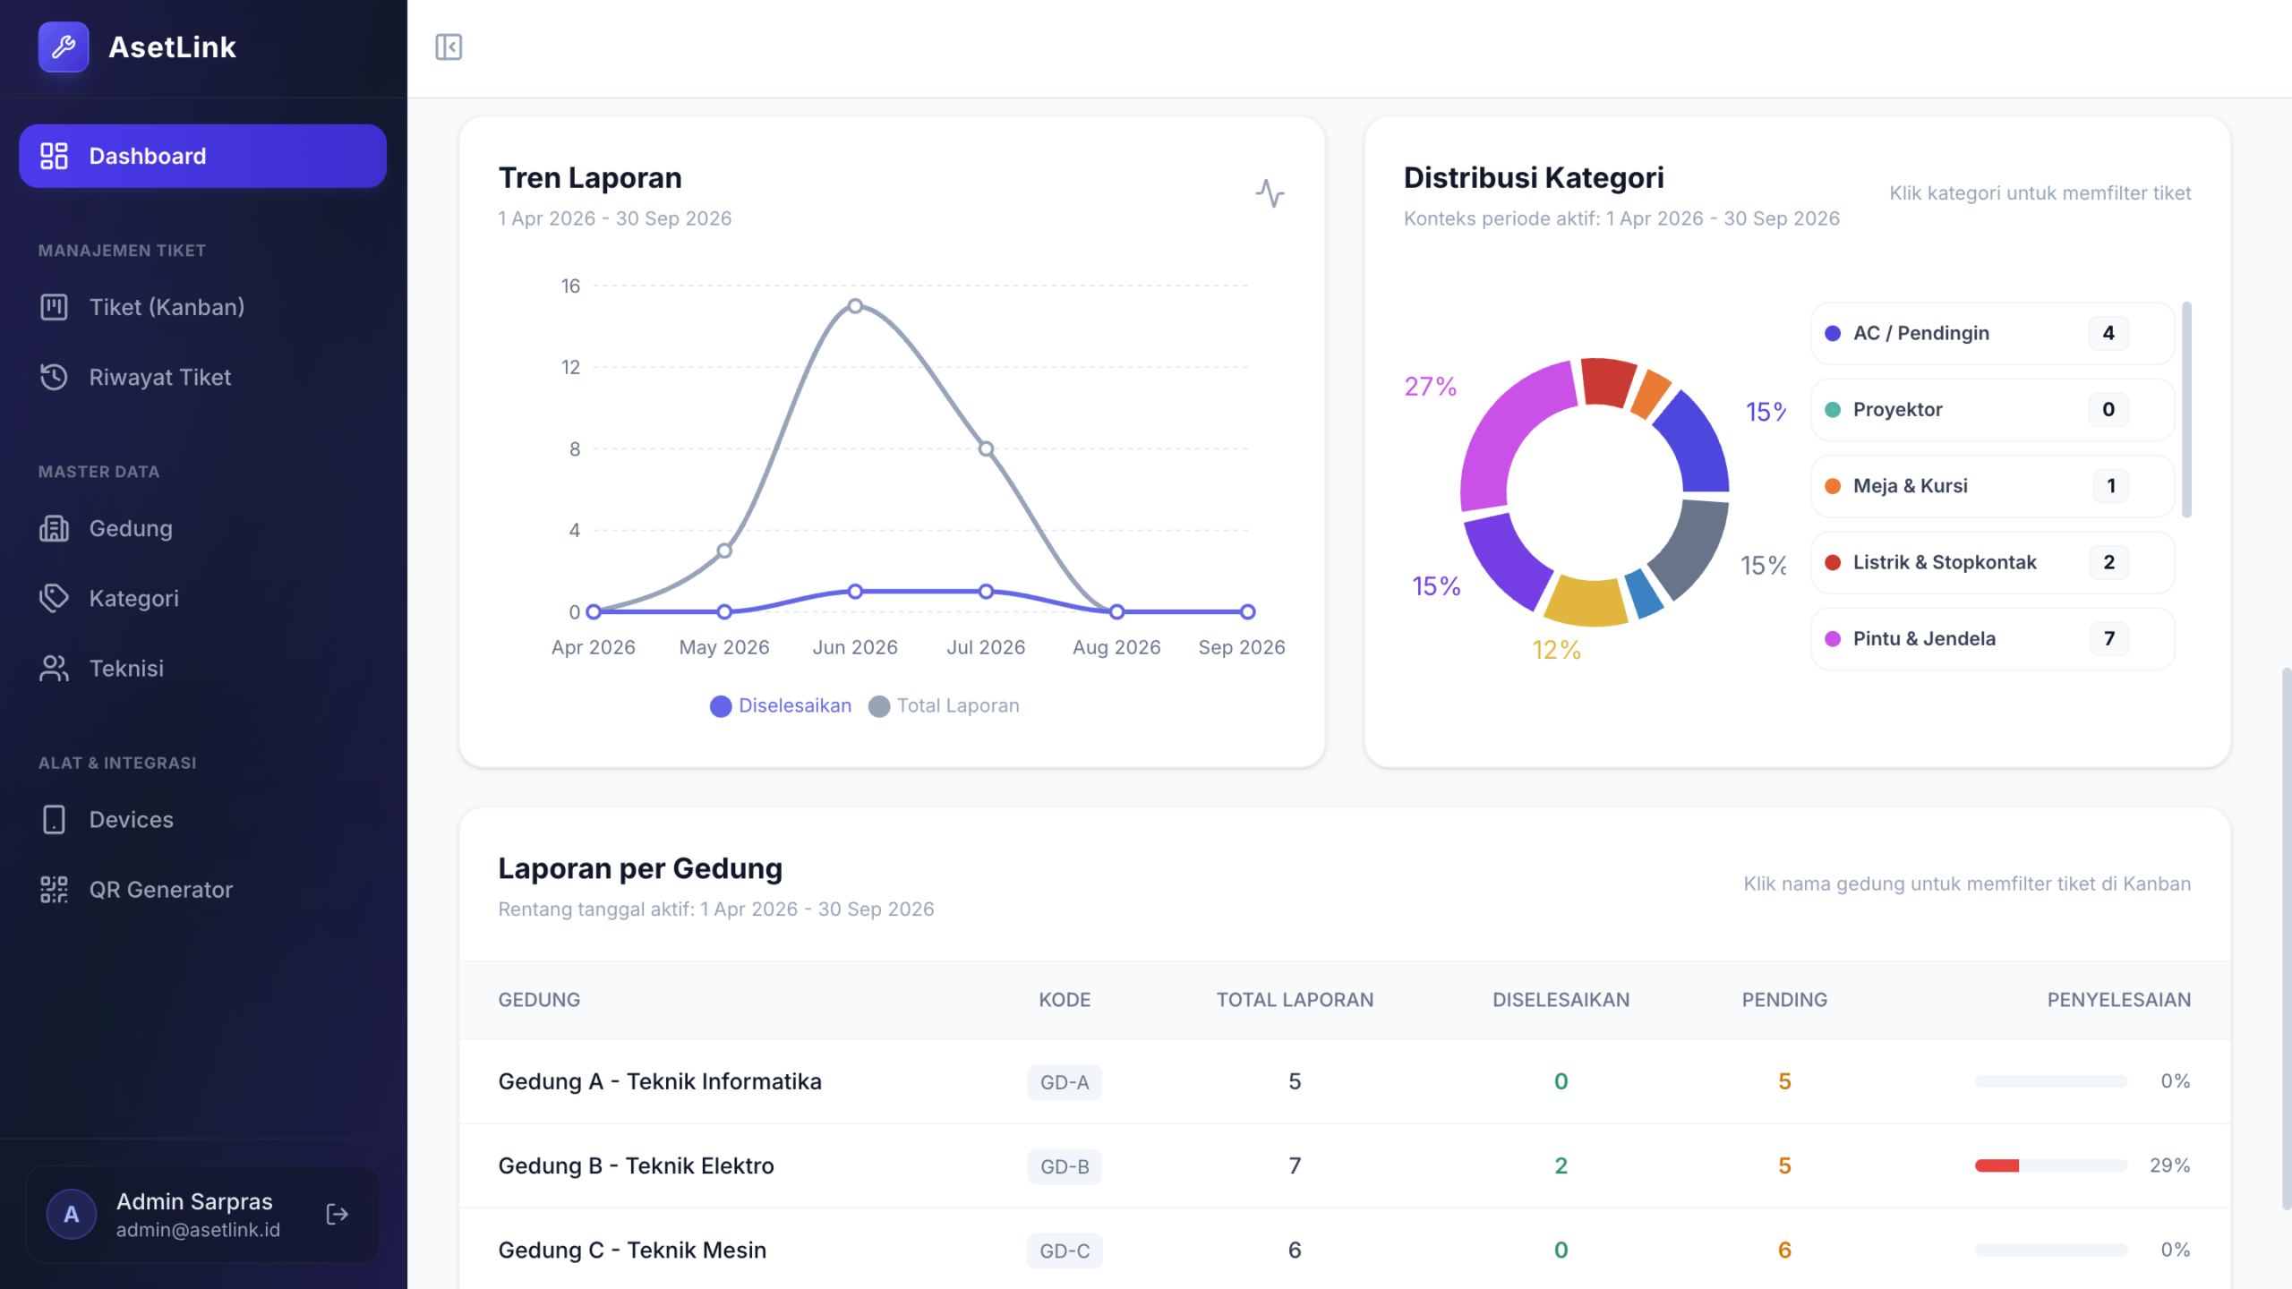
Task: Click the AsetLink wrench logo icon
Action: click(64, 47)
